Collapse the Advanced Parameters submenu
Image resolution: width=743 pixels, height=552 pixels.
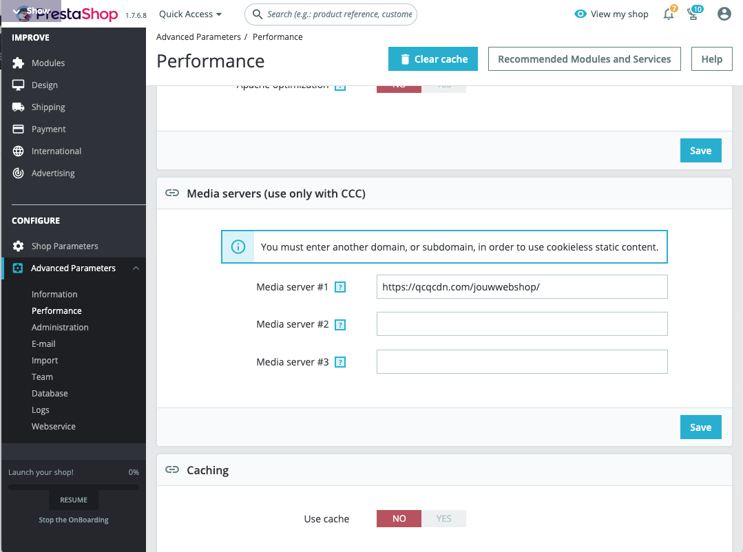(x=136, y=268)
